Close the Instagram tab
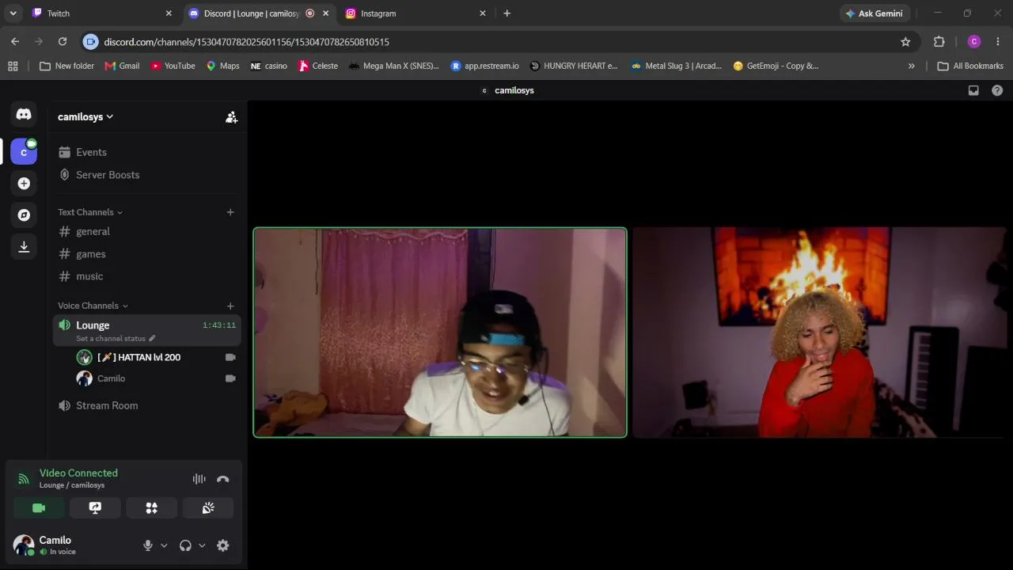The height and width of the screenshot is (570, 1013). [483, 13]
